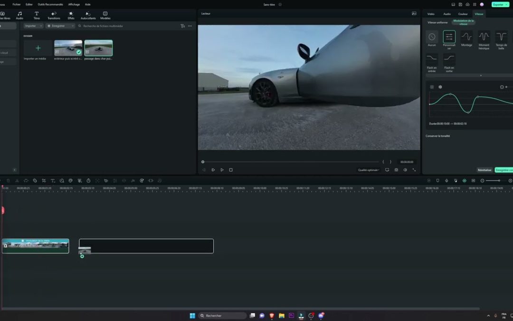This screenshot has width=513, height=321.
Task: Click the color palette icon in timeline toolbar
Action: pos(71,181)
